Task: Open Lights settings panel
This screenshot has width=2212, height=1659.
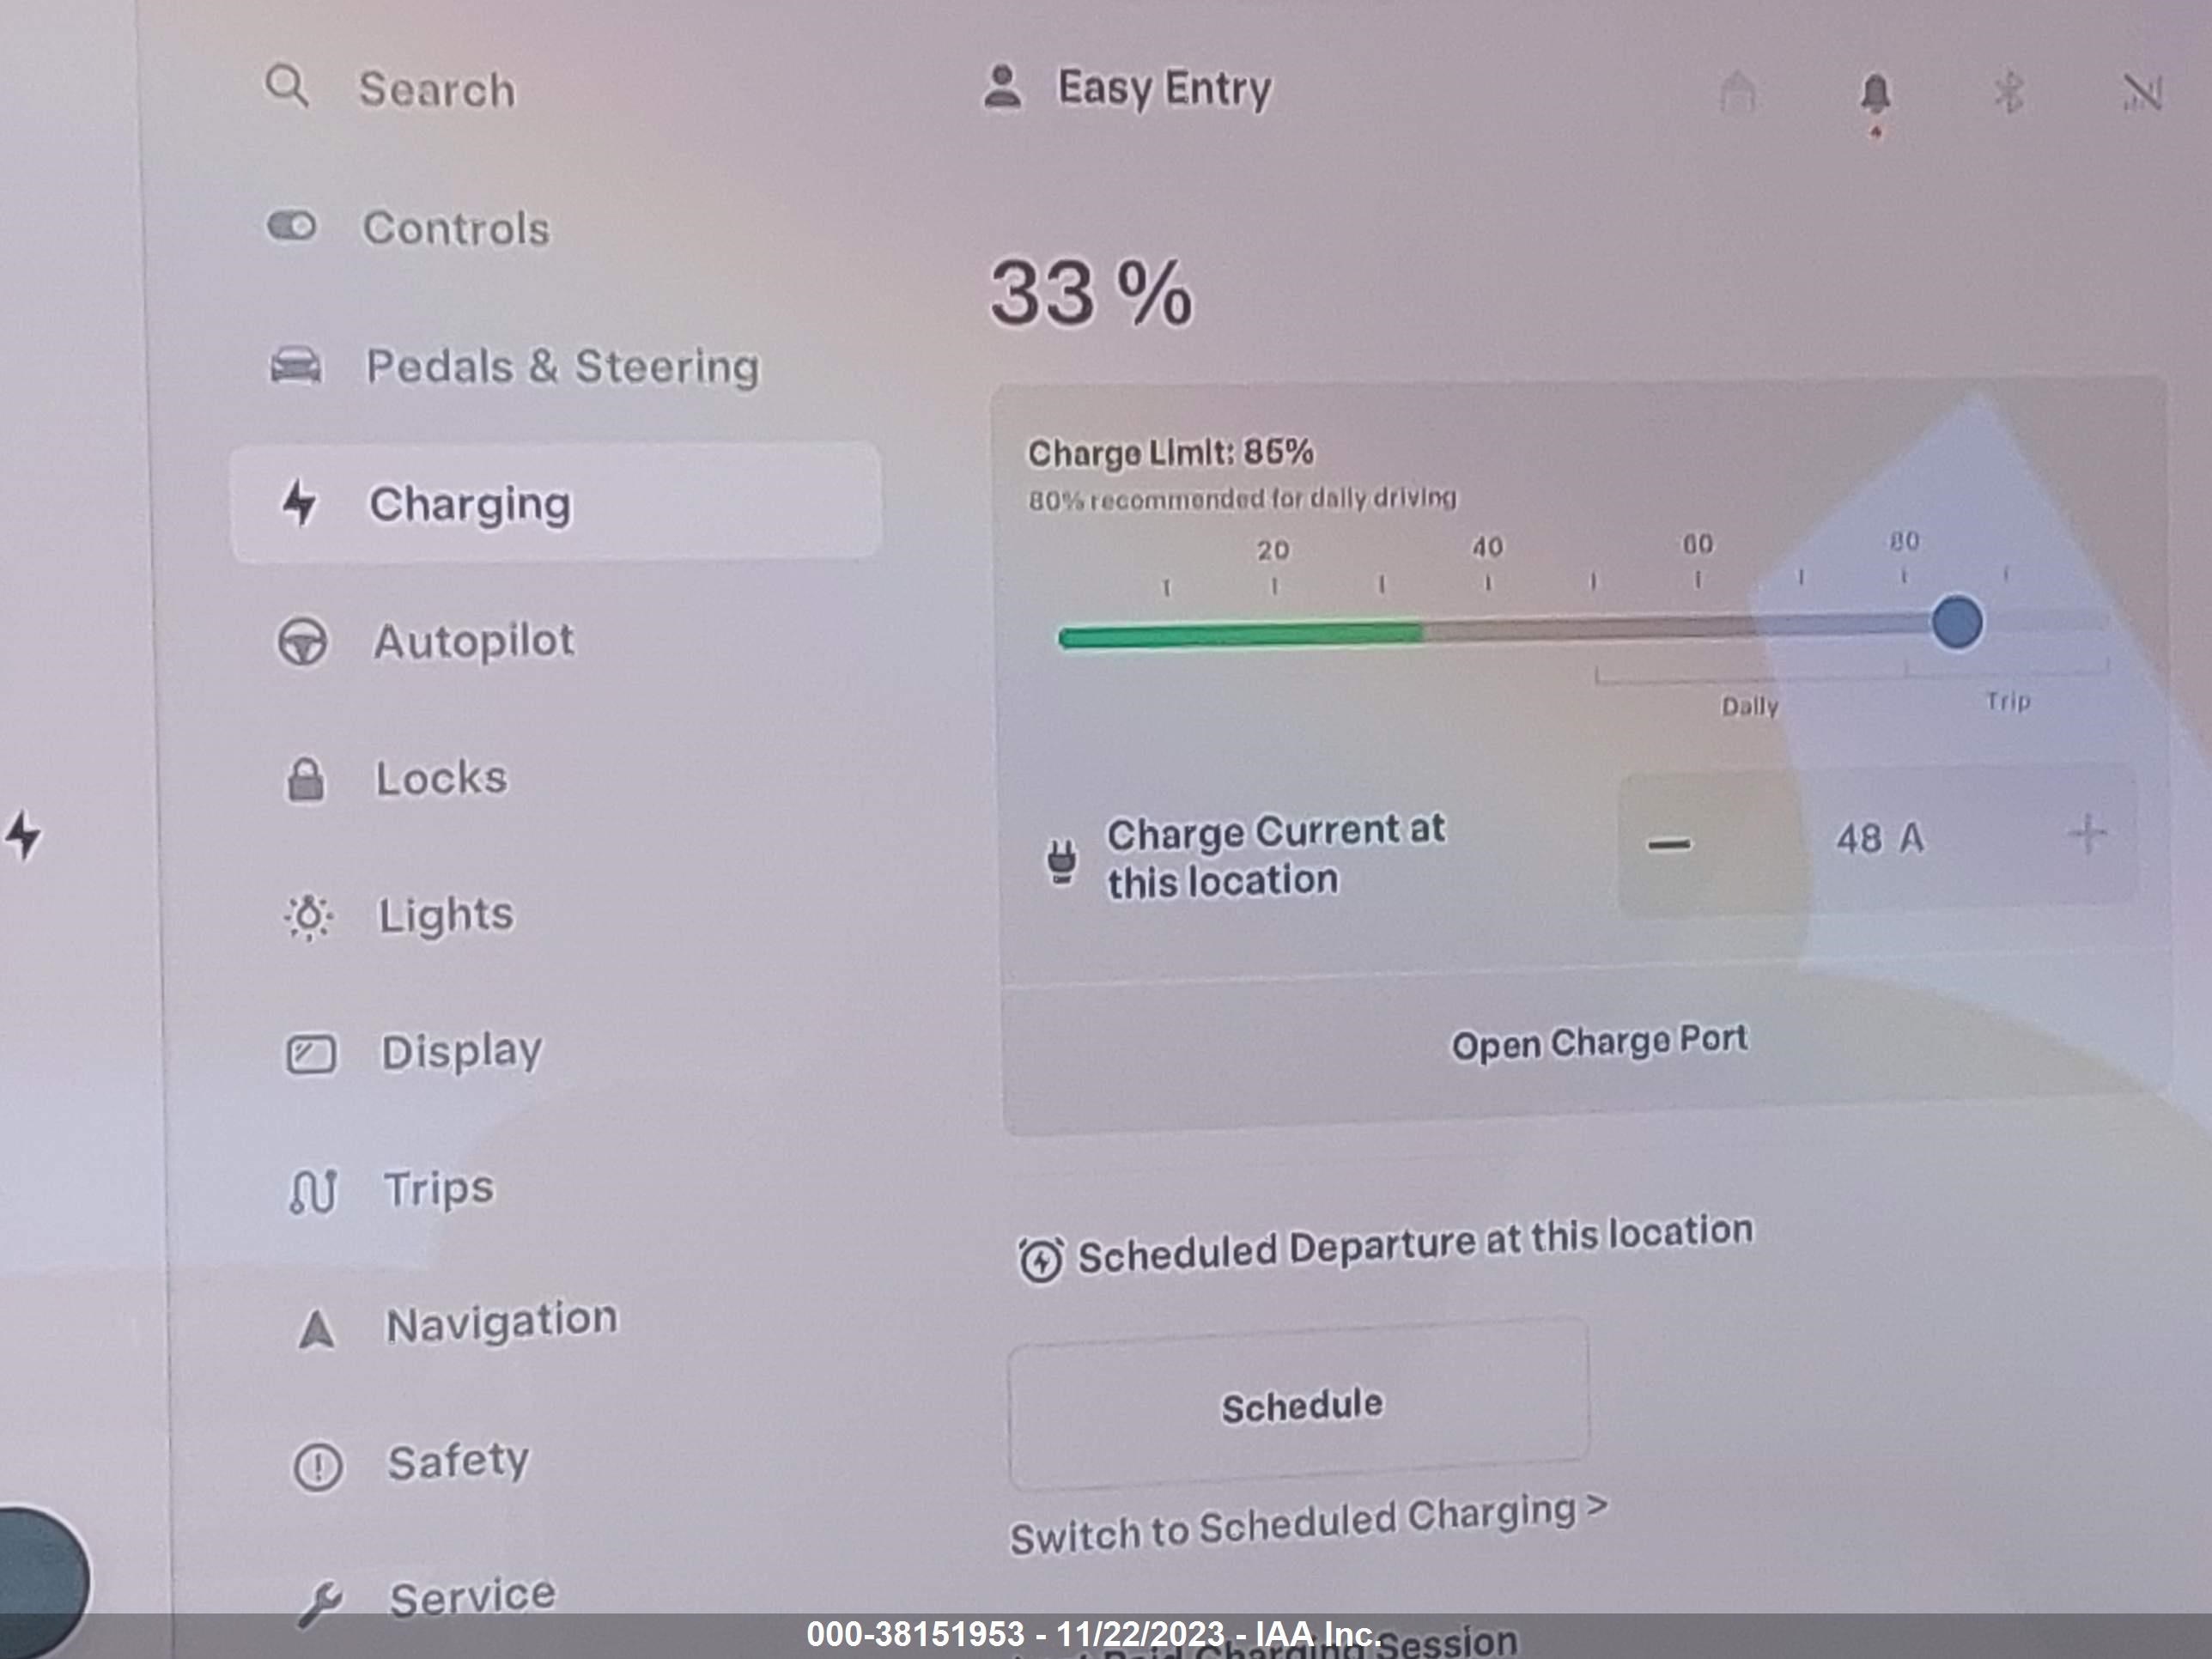Action: pyautogui.click(x=444, y=913)
